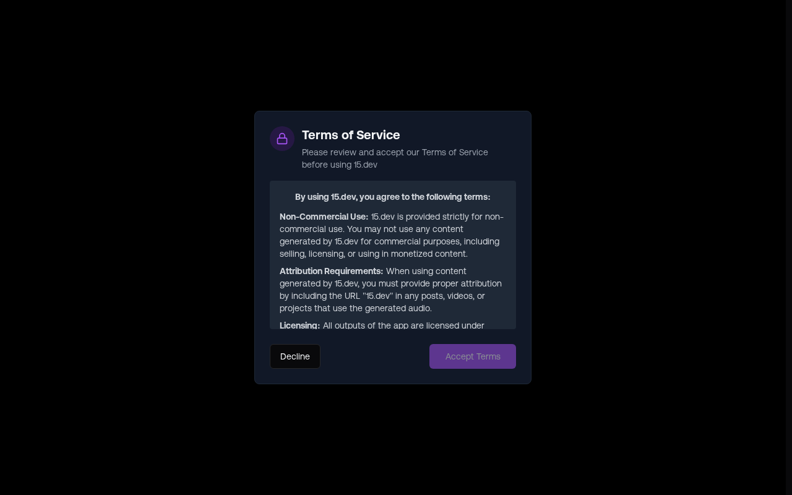
Task: Click the Terms of Service heading
Action: (x=351, y=135)
